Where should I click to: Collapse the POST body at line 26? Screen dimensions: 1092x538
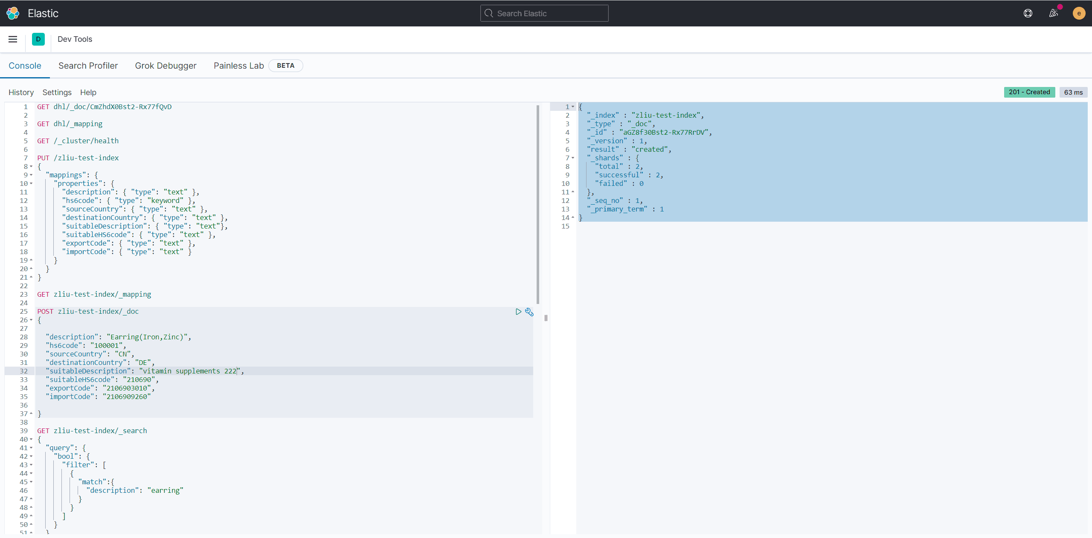tap(31, 320)
